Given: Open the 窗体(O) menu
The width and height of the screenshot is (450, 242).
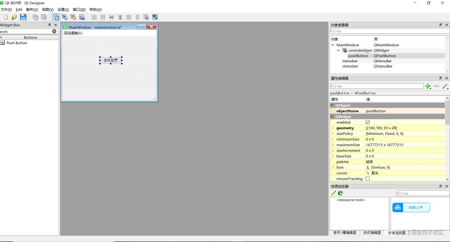Looking at the screenshot, I should [x=32, y=10].
